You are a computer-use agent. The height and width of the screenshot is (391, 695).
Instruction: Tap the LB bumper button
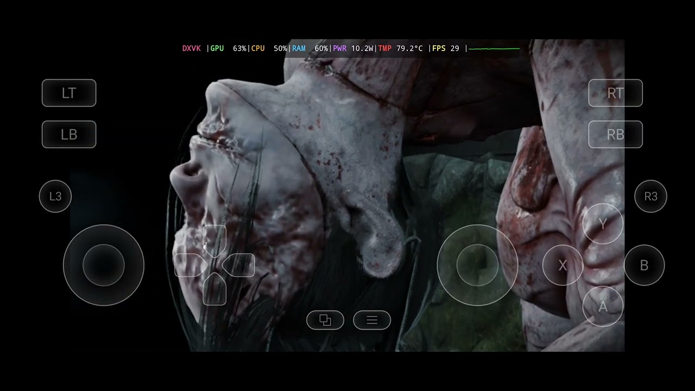click(x=69, y=134)
